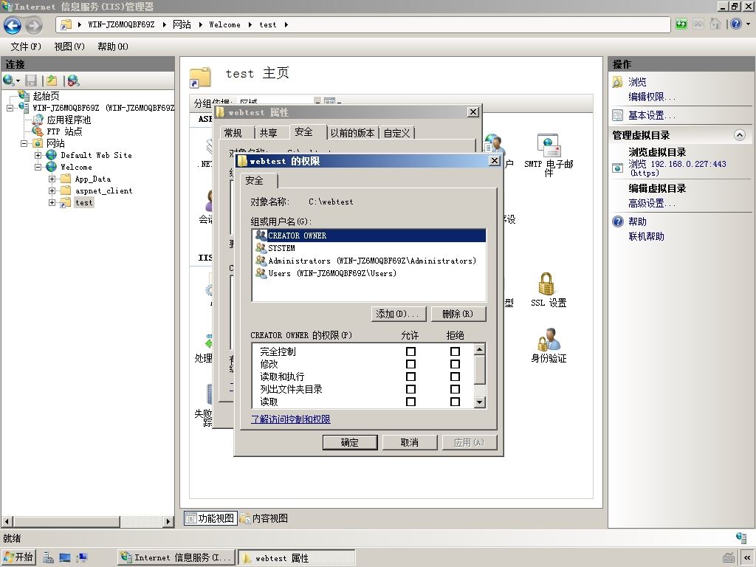This screenshot has height=567, width=756.
Task: Click the 删除(R) button
Action: point(458,314)
